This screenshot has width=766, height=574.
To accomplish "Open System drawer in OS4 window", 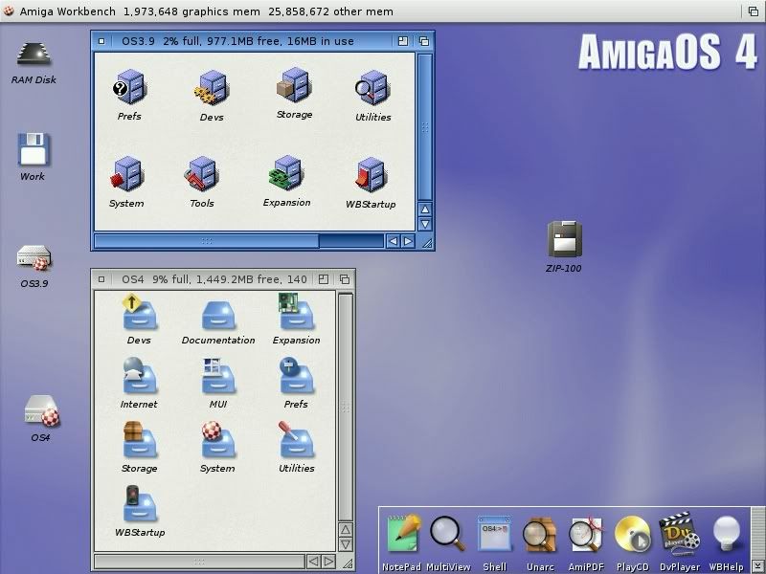I will point(218,447).
